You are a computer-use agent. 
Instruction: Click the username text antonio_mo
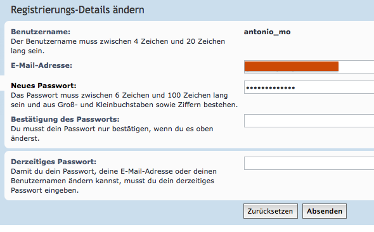(267, 32)
